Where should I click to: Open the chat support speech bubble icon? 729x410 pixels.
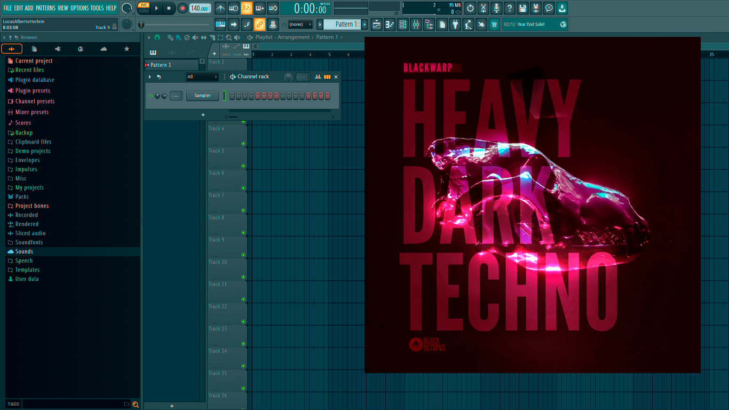click(549, 9)
